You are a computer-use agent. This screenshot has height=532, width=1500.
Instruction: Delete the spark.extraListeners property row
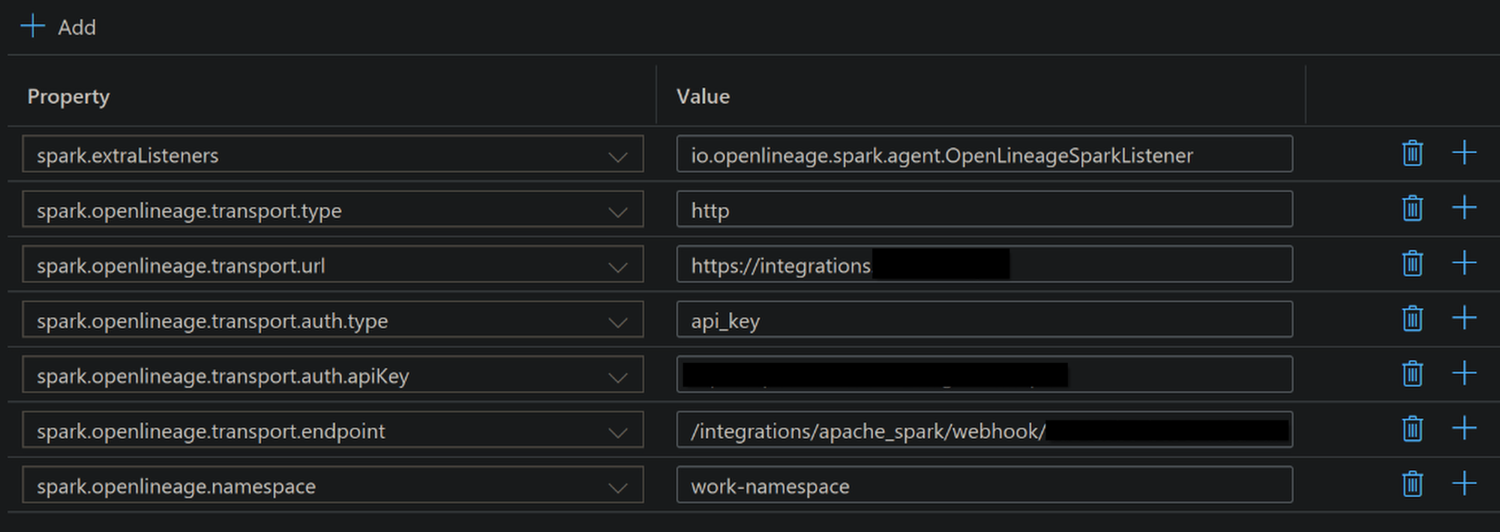point(1412,154)
